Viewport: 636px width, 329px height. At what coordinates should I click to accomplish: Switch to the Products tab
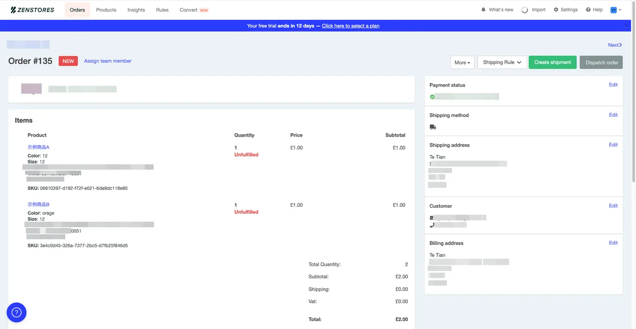[x=106, y=10]
